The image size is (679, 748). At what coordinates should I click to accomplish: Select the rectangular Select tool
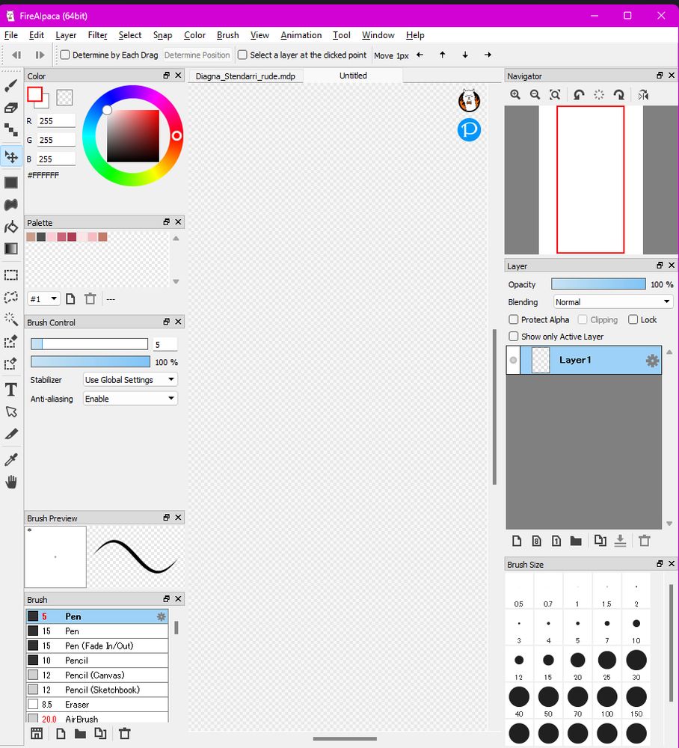click(11, 275)
